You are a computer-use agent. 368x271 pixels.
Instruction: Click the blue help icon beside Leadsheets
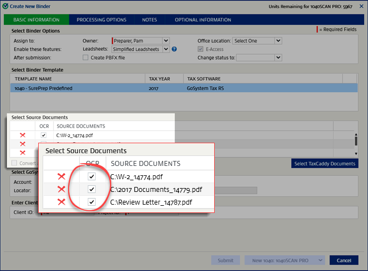174,49
